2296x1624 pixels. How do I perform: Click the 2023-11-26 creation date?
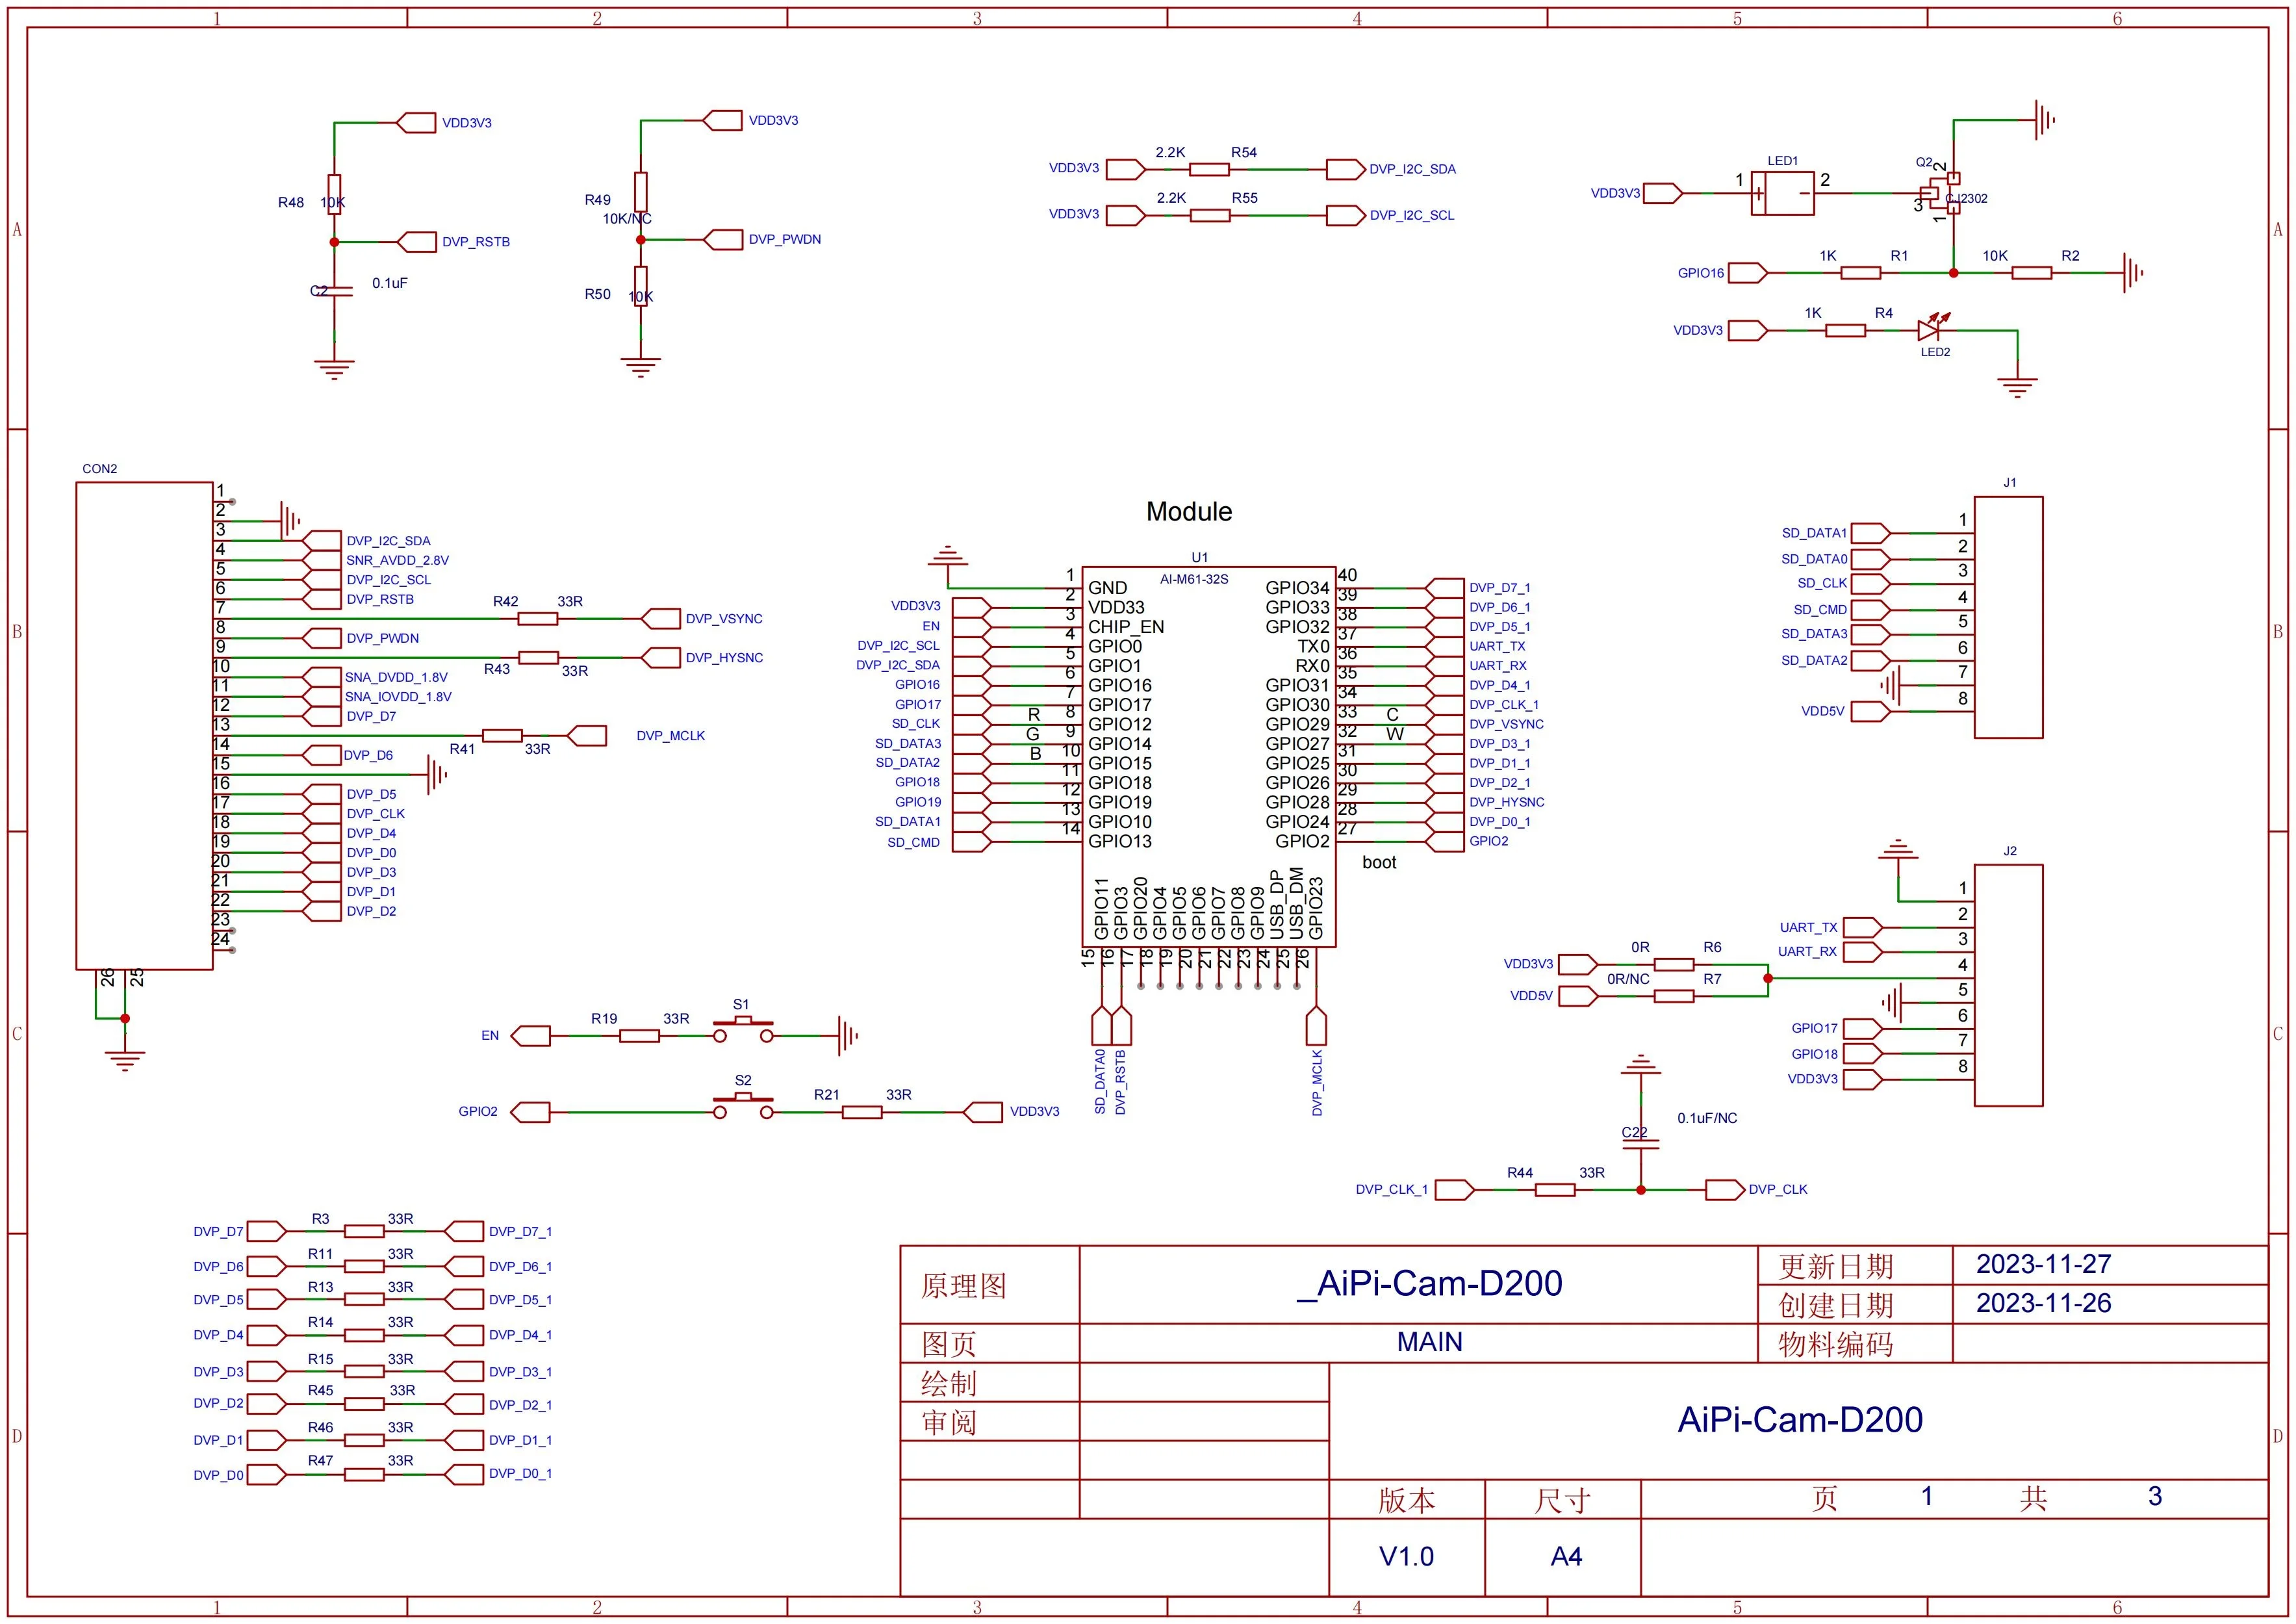tap(2043, 1303)
